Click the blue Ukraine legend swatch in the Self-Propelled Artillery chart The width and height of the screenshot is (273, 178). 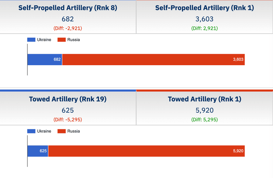[31, 40]
